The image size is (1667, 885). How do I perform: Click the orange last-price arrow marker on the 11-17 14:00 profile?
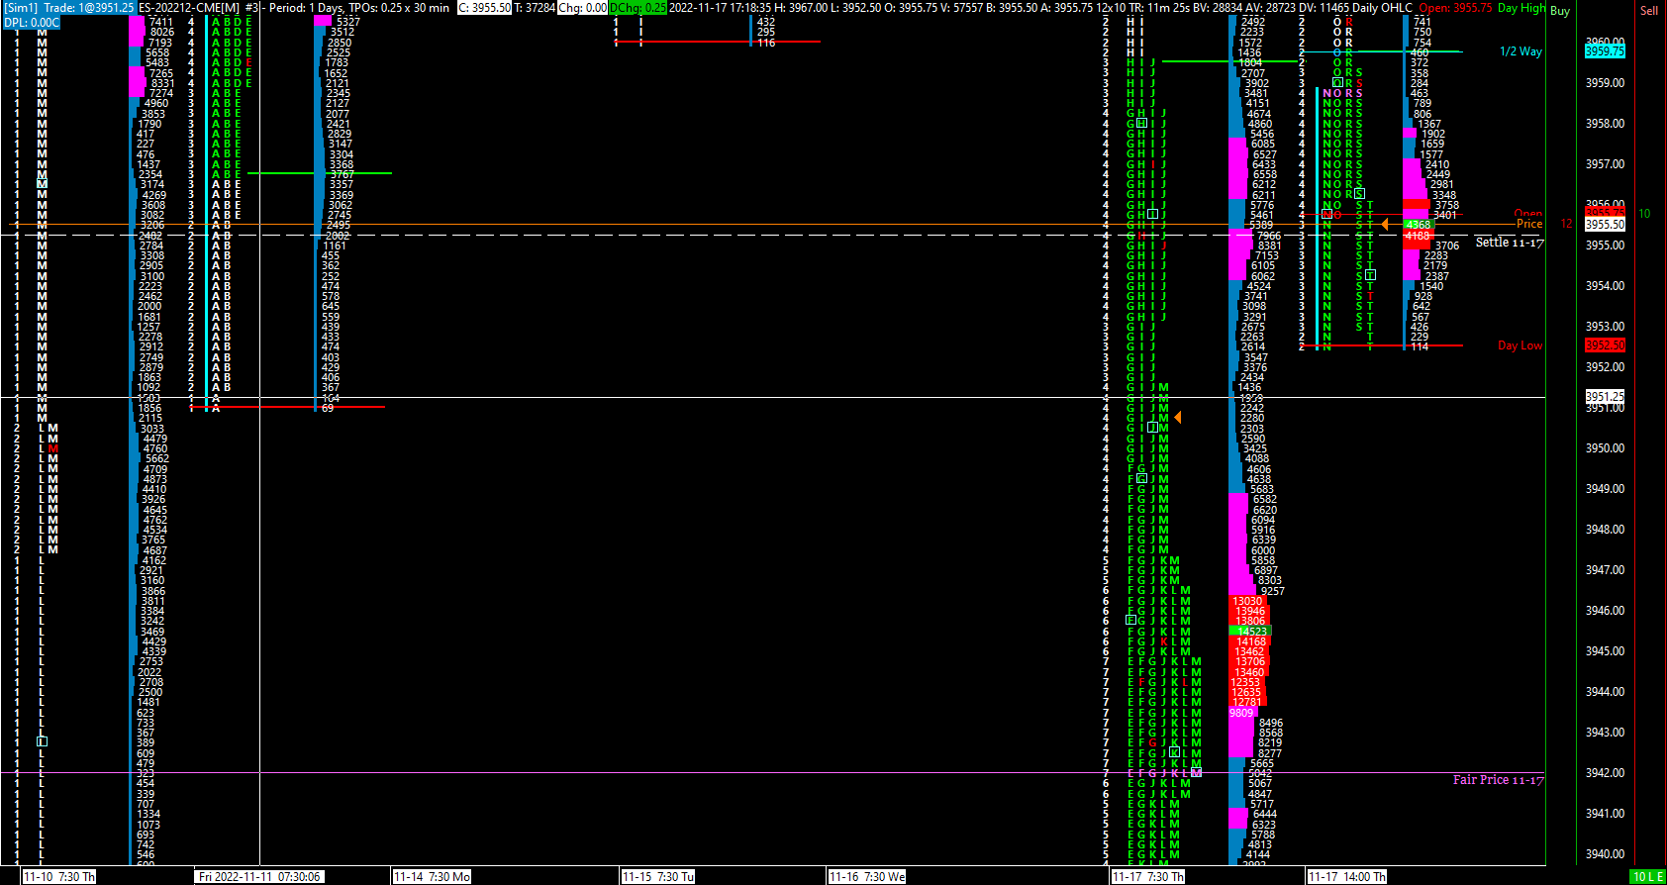[x=1385, y=225]
